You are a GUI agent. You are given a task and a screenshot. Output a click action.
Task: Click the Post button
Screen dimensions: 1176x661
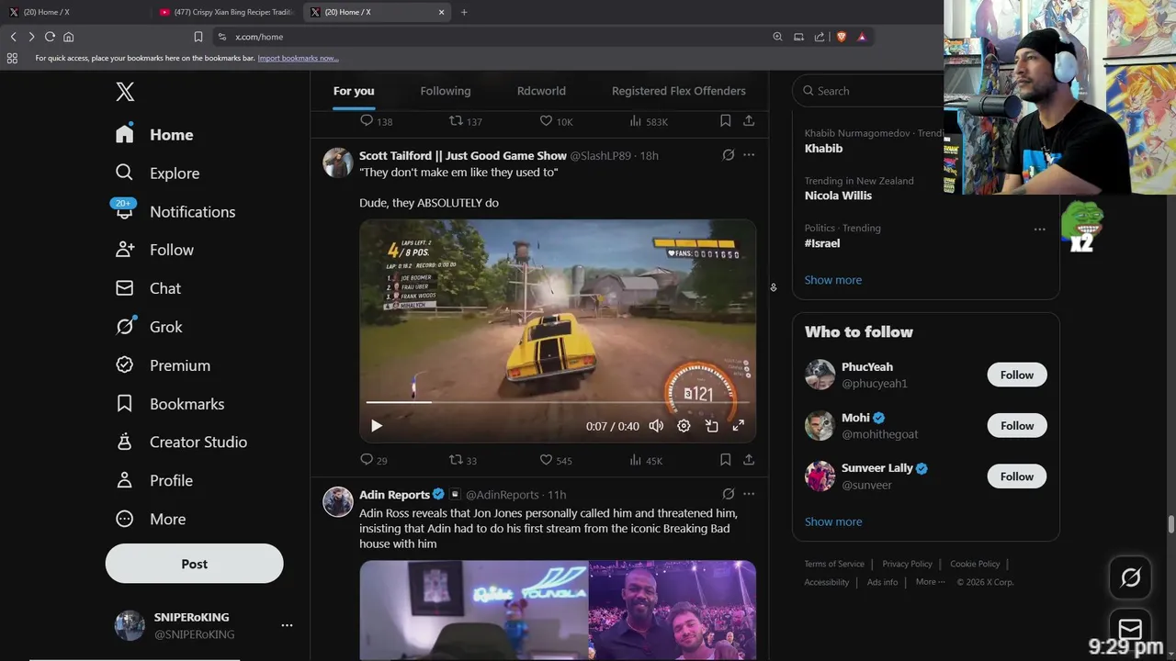click(194, 564)
